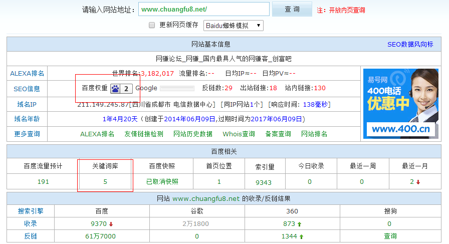Open the Baidu蜘蛛模拟 dropdown
The height and width of the screenshot is (244, 449).
(233, 25)
